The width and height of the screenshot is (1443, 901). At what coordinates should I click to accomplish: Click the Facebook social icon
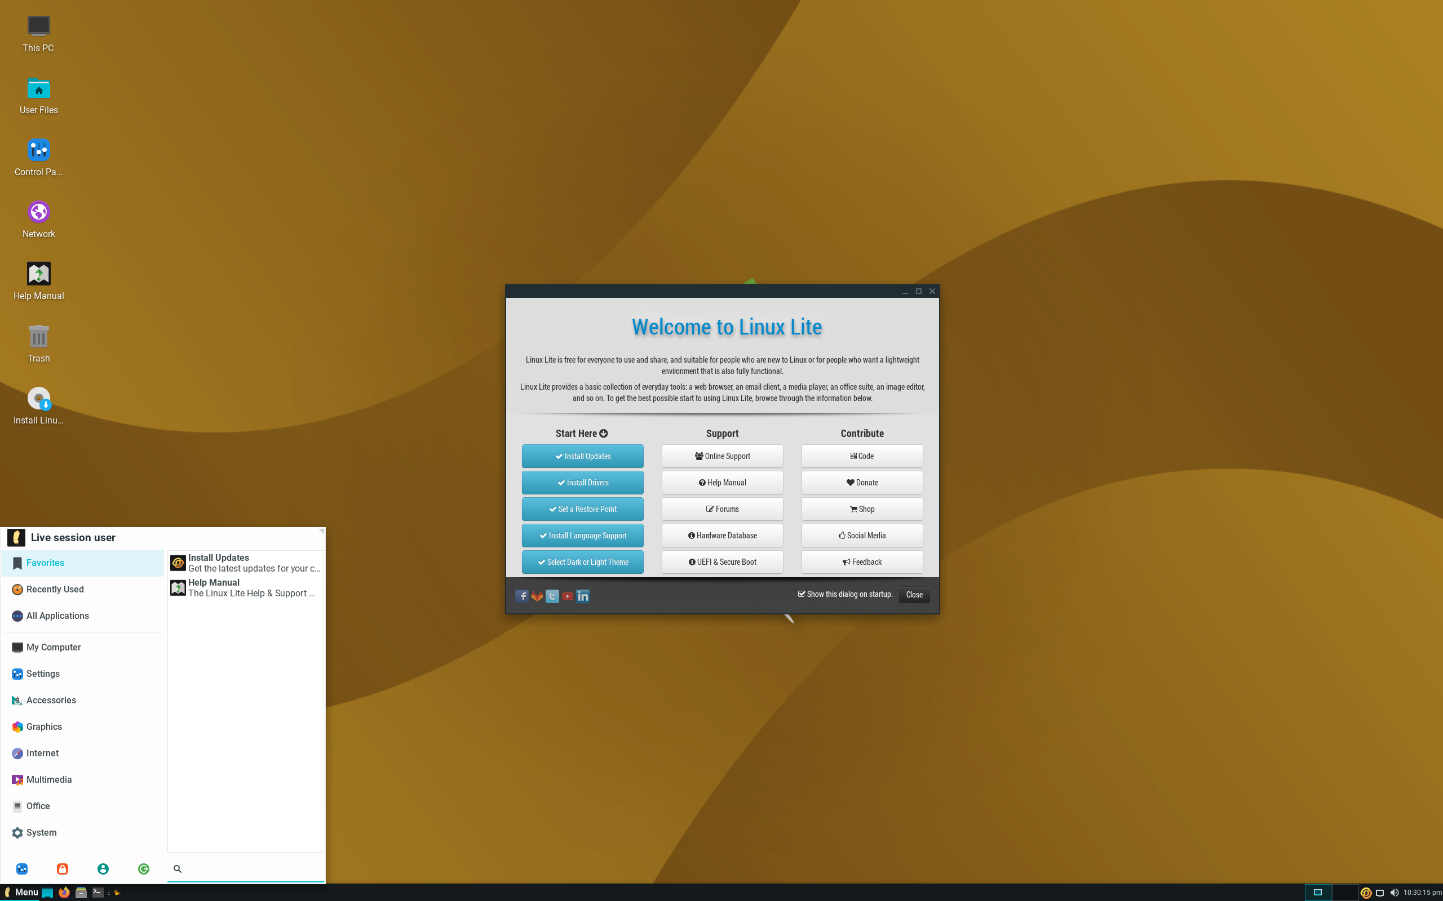[x=523, y=596]
